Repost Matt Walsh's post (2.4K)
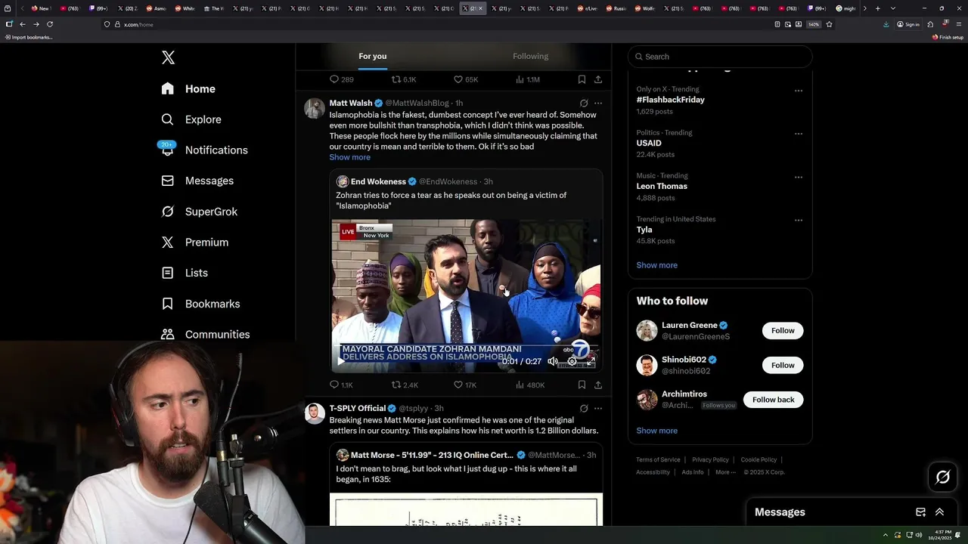 405,385
